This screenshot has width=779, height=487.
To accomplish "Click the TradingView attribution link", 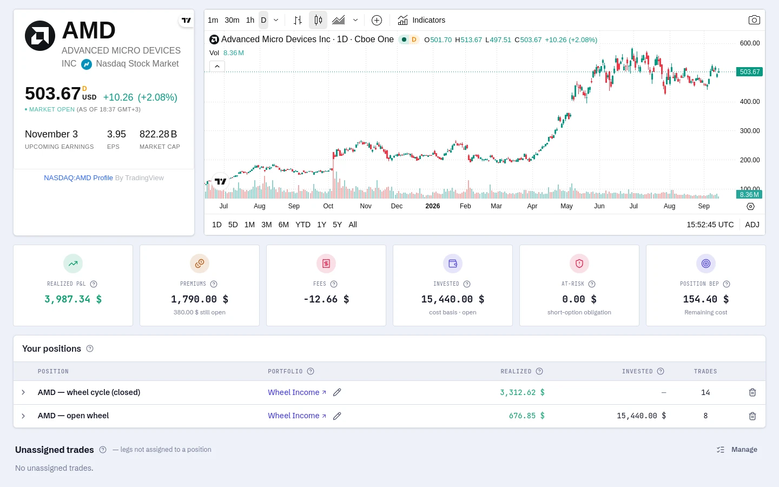I will (140, 177).
